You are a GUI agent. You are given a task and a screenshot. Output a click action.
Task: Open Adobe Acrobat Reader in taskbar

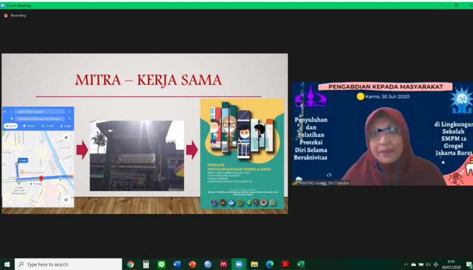(285, 264)
